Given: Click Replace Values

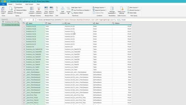Looking at the screenshot, I should point(77,13).
